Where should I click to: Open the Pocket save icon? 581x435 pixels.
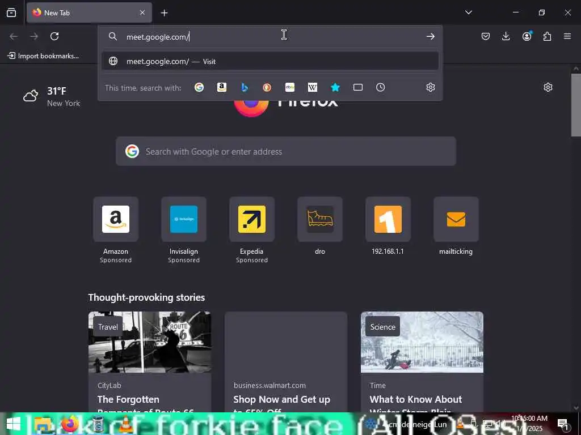click(x=486, y=36)
